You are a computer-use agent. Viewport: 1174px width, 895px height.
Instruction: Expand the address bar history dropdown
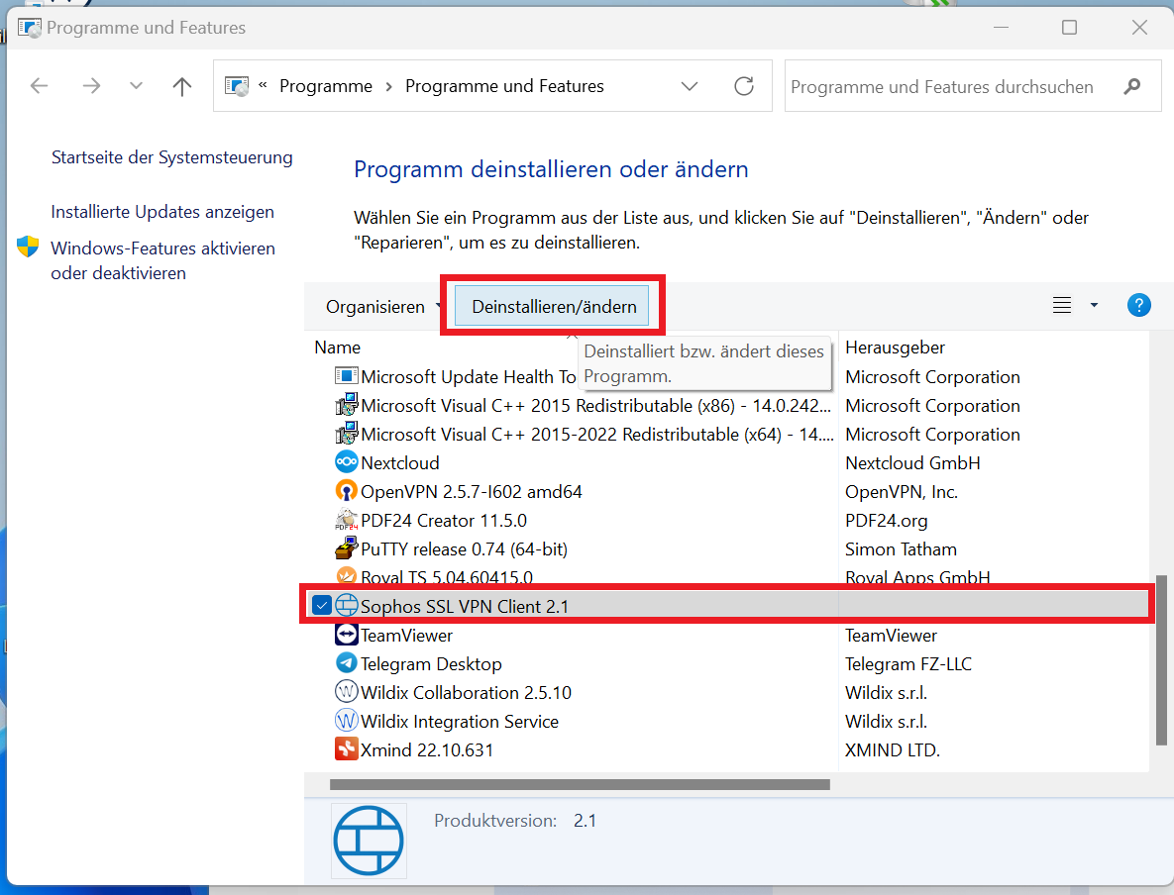tap(690, 86)
